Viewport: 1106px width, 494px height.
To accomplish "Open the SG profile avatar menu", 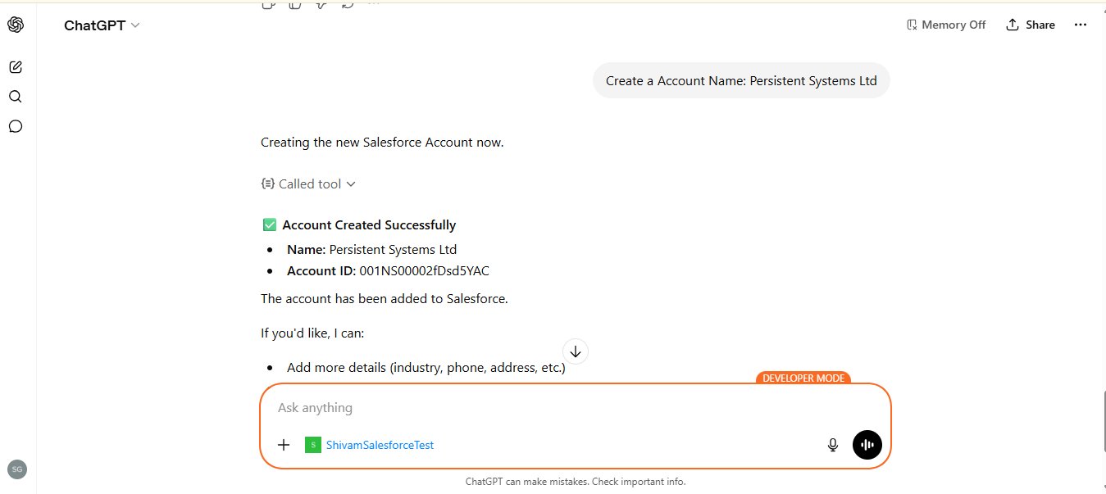I will [17, 469].
